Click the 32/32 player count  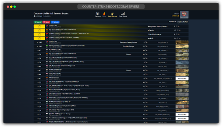[145, 102]
